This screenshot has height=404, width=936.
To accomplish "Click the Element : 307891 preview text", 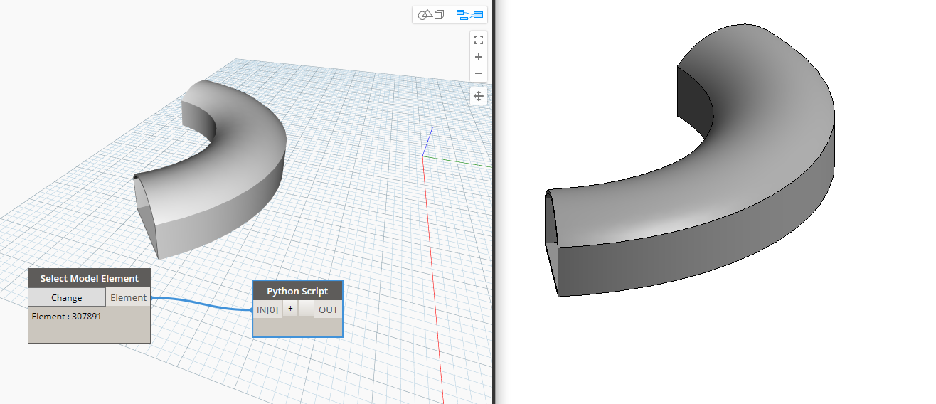I will (66, 316).
